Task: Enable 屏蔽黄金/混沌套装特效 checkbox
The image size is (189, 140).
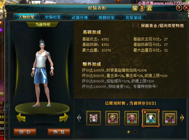Action: pyautogui.click(x=135, y=25)
